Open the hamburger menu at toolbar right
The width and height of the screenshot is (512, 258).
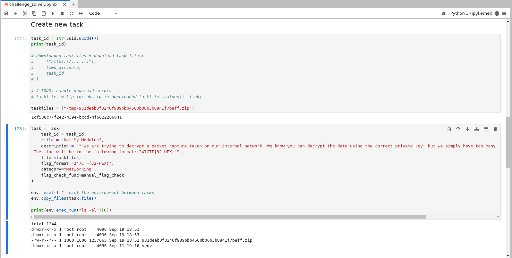click(x=504, y=13)
